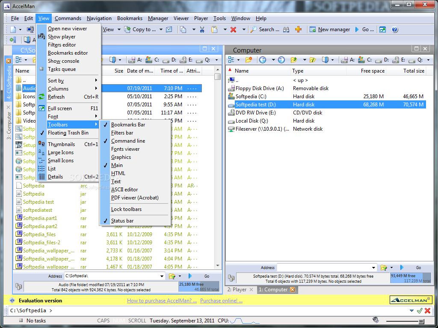This screenshot has height=328, width=438.
Task: Enable the Graphics toolbar
Action: tap(135, 157)
